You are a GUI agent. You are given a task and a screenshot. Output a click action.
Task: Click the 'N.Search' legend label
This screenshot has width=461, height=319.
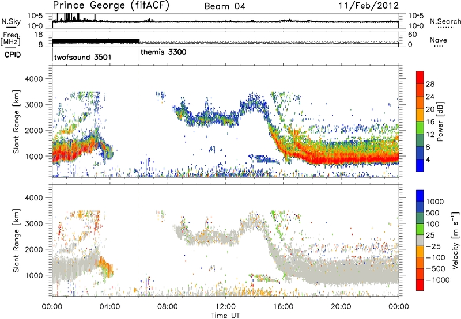coord(445,21)
